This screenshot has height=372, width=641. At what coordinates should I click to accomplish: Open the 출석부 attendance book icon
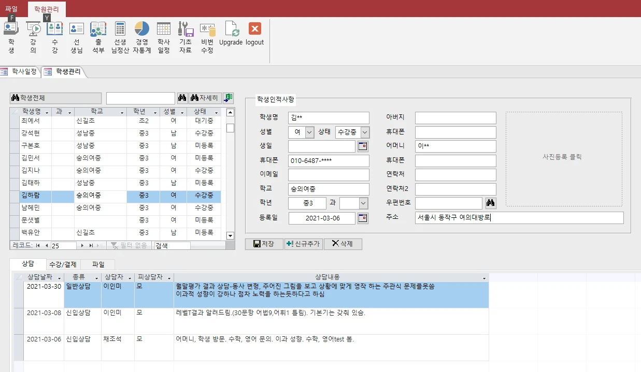(x=98, y=36)
